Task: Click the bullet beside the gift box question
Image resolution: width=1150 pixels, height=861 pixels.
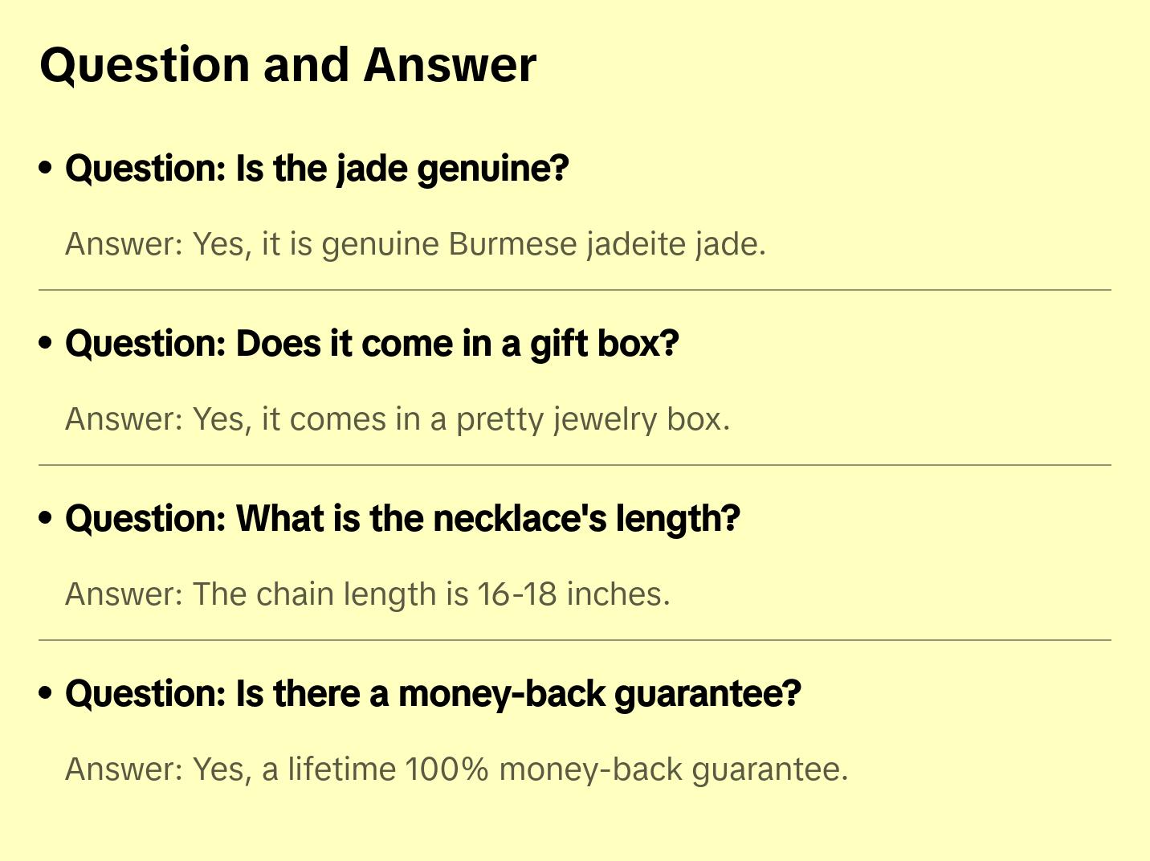Action: 46,344
